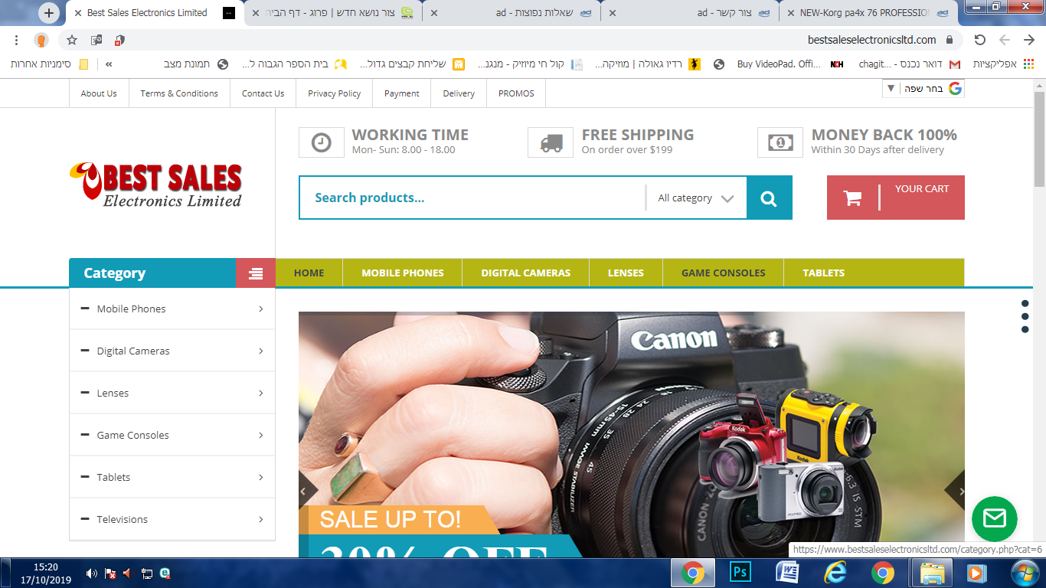Switch to the צור קשר - ad tab
Viewport: 1046px width, 588px height.
tap(690, 13)
